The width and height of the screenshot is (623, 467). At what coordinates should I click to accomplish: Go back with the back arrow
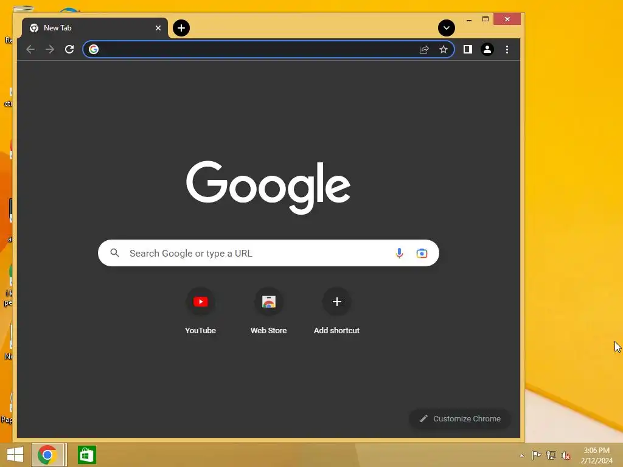30,49
